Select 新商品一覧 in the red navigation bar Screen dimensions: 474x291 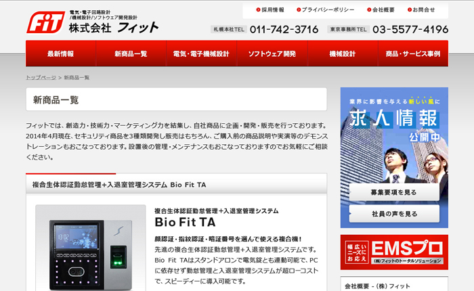[131, 53]
